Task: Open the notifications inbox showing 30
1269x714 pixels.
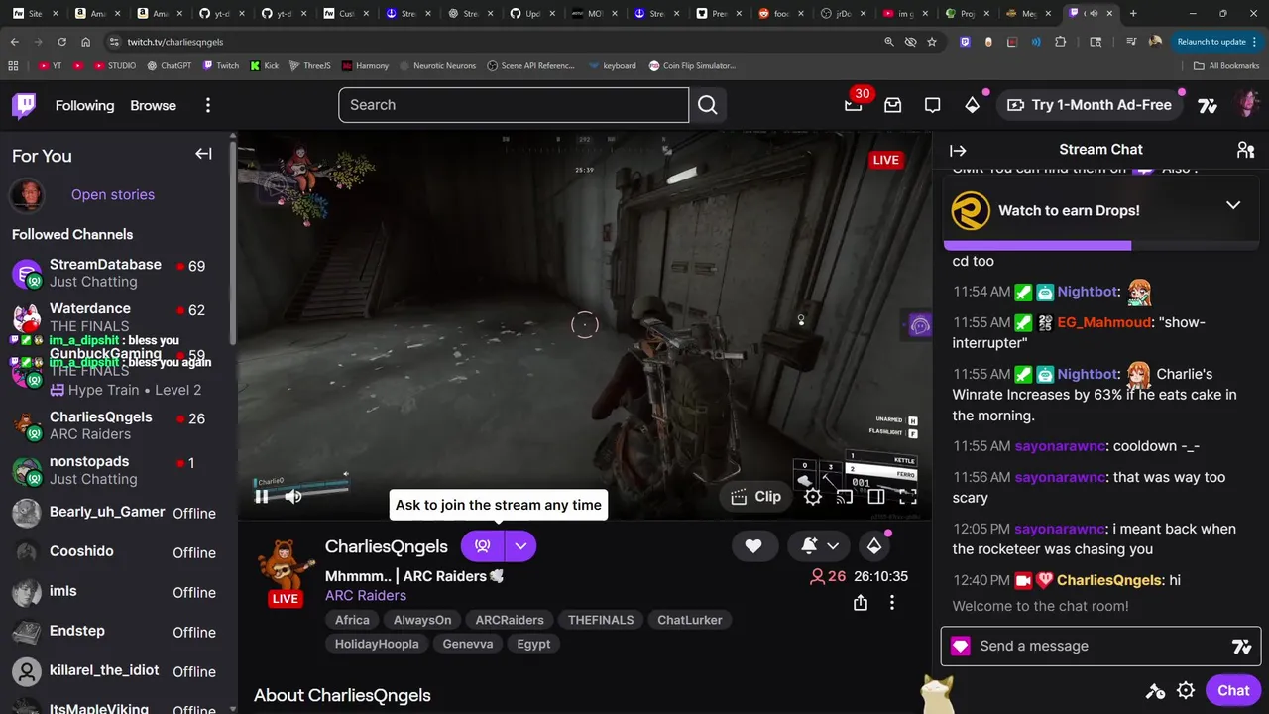Action: point(854,104)
